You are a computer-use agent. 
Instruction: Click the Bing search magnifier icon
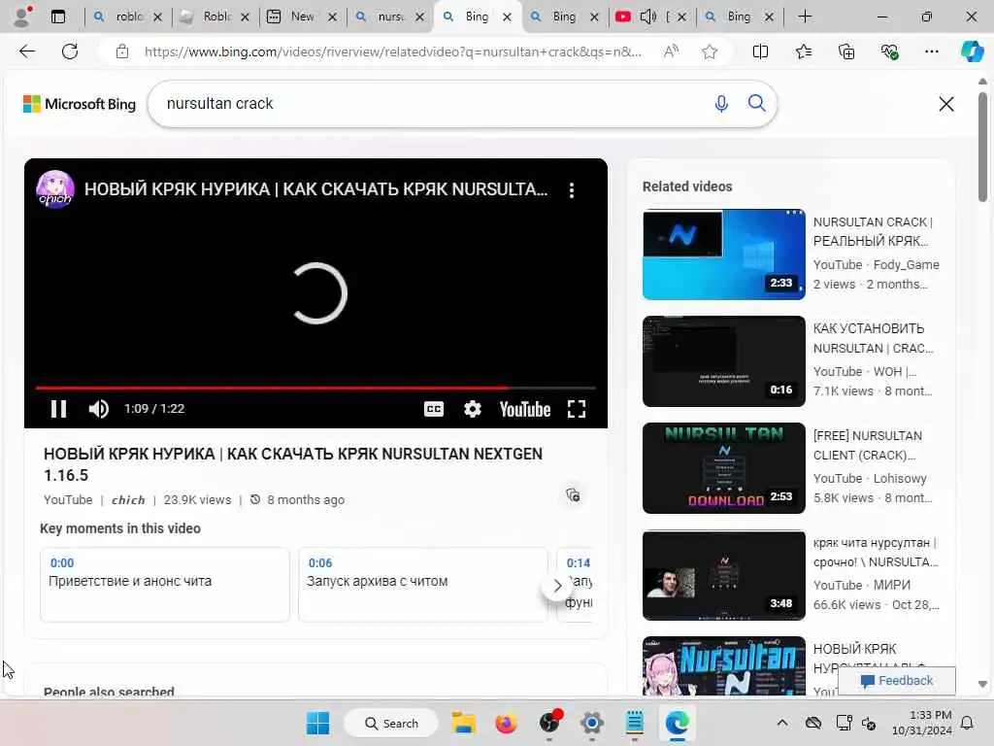tap(757, 103)
